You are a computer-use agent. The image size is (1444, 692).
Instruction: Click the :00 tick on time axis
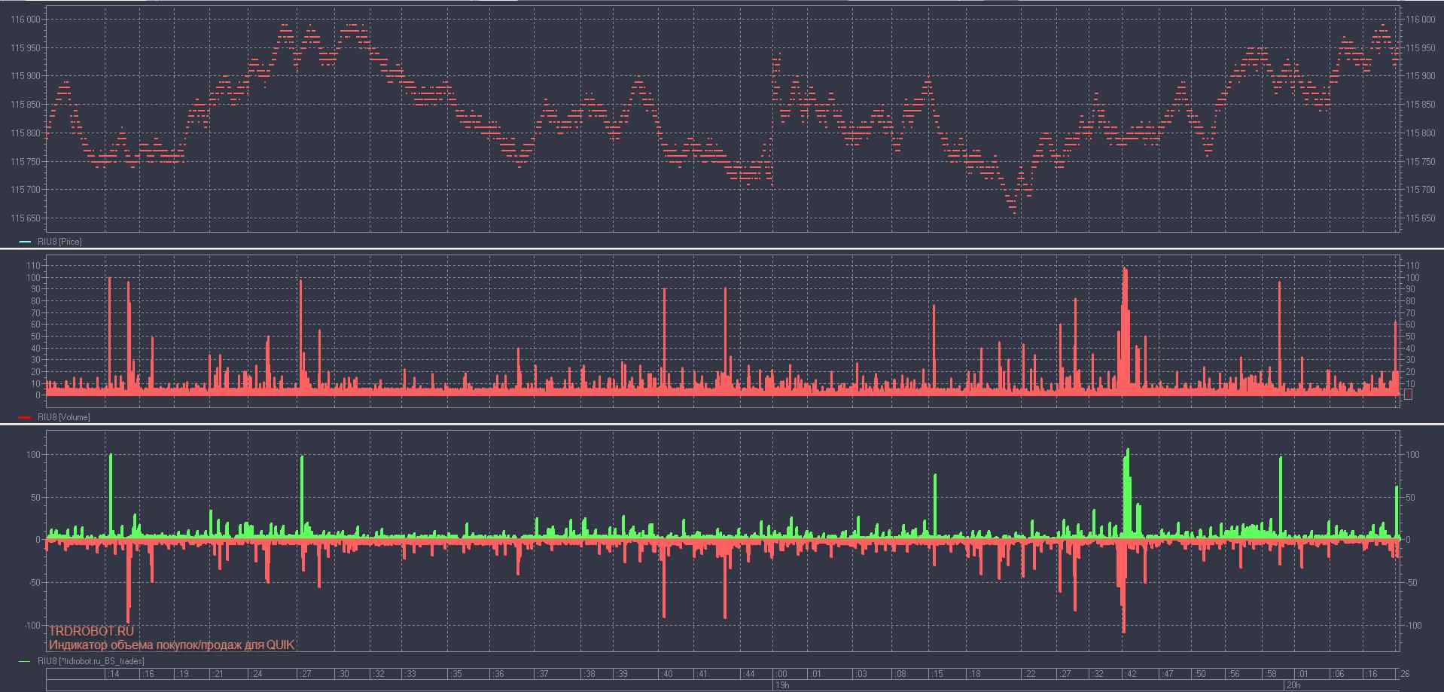point(781,674)
